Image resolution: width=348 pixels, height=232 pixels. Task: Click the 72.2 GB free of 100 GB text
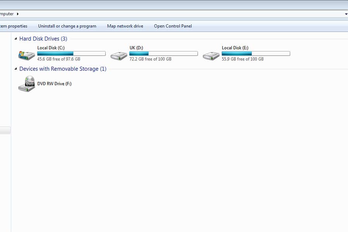tap(150, 59)
